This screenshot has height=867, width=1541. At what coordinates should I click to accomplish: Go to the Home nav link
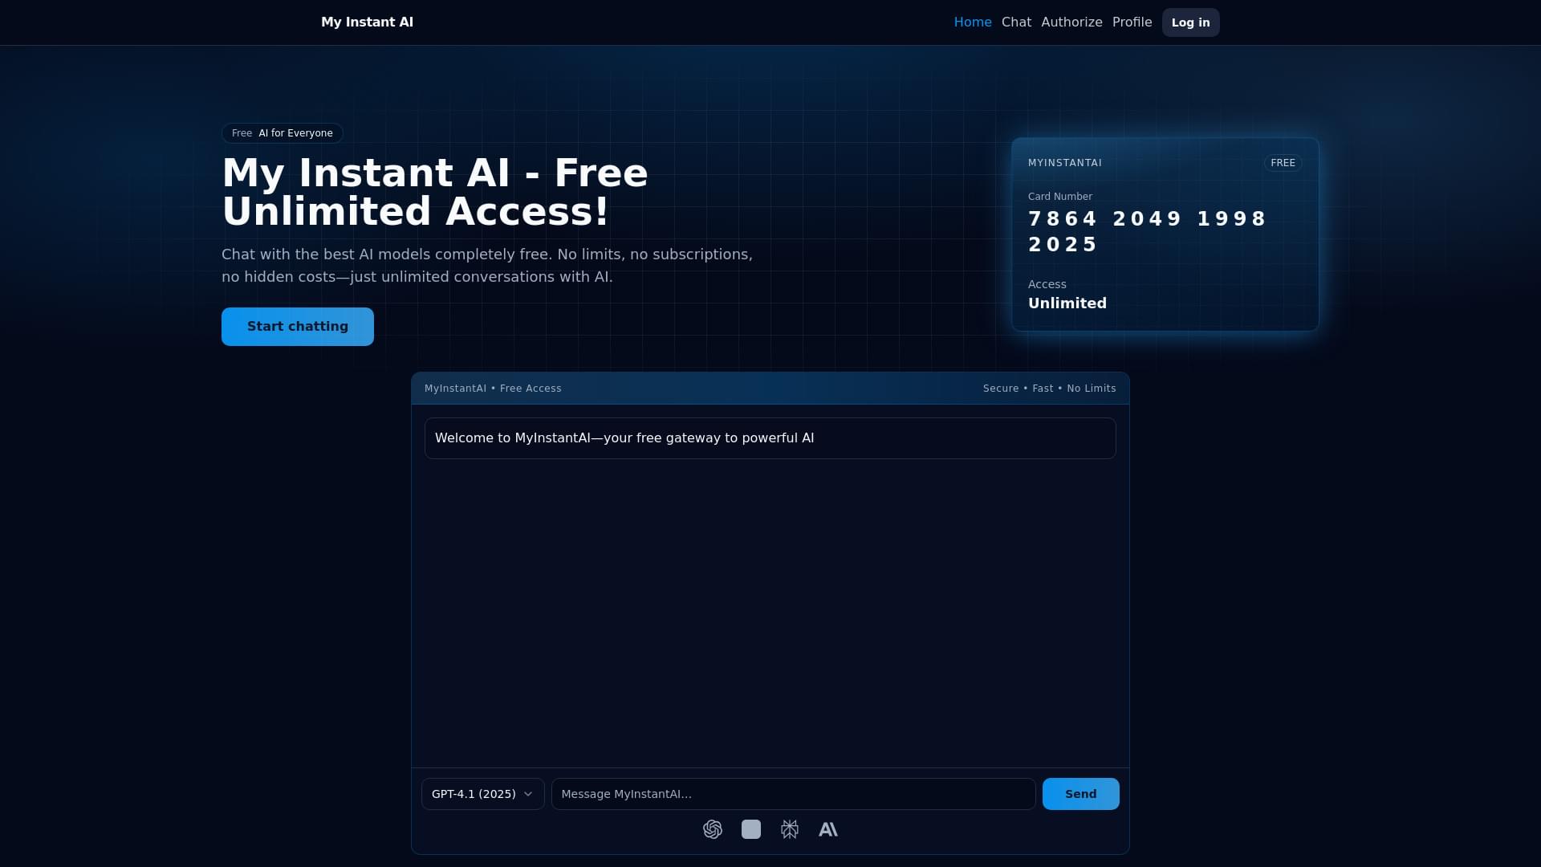972,22
